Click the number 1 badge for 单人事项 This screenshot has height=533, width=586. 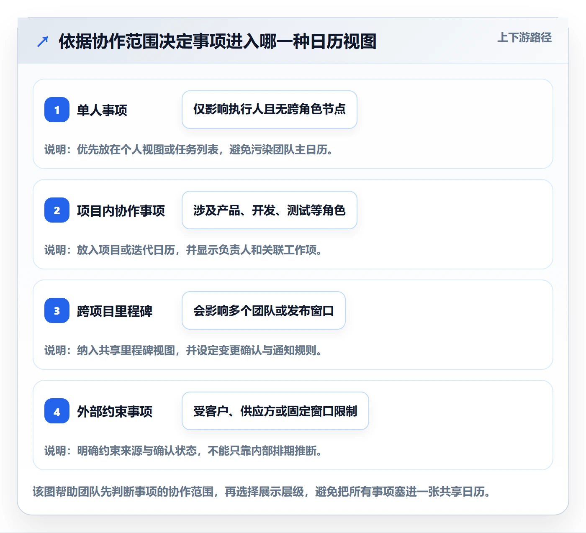point(57,110)
